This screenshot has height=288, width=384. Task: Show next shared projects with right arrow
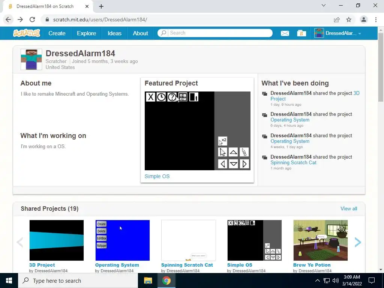358,242
